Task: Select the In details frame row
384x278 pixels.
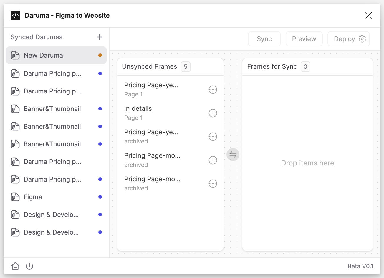Action: [171, 113]
